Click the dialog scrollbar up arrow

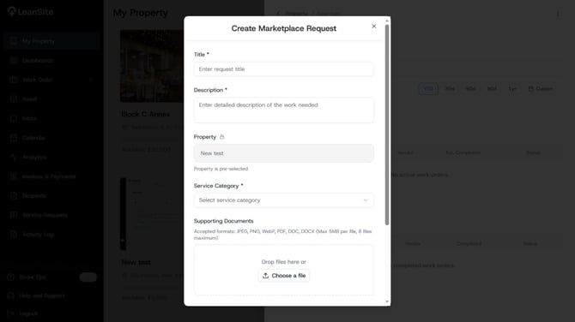point(387,21)
